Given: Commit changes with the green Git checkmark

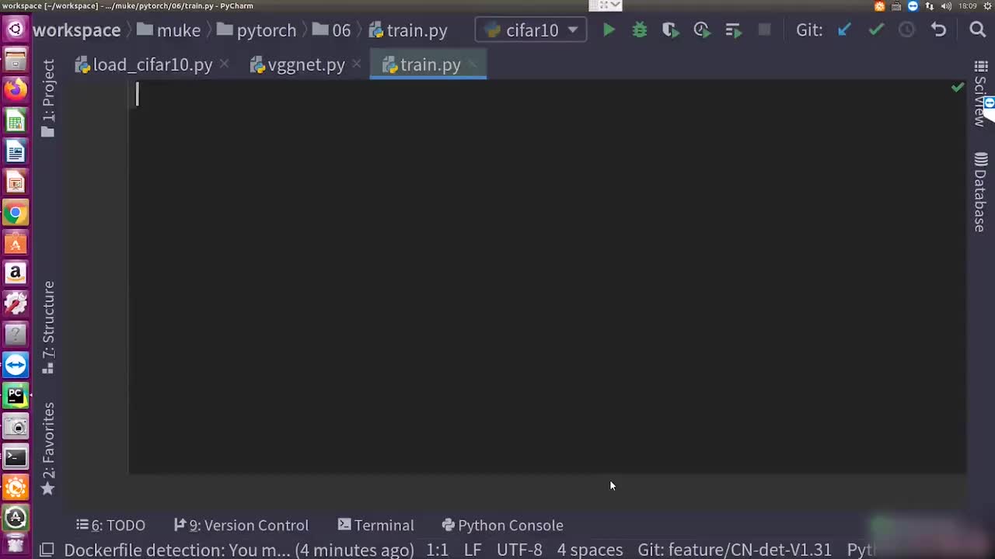Looking at the screenshot, I should (876, 30).
